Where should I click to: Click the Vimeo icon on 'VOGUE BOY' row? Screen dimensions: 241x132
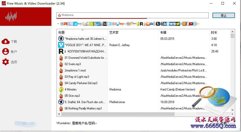(x=61, y=45)
